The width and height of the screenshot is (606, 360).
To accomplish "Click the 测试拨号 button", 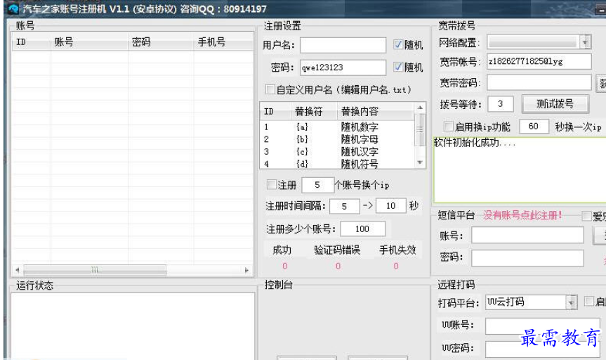I will (555, 104).
